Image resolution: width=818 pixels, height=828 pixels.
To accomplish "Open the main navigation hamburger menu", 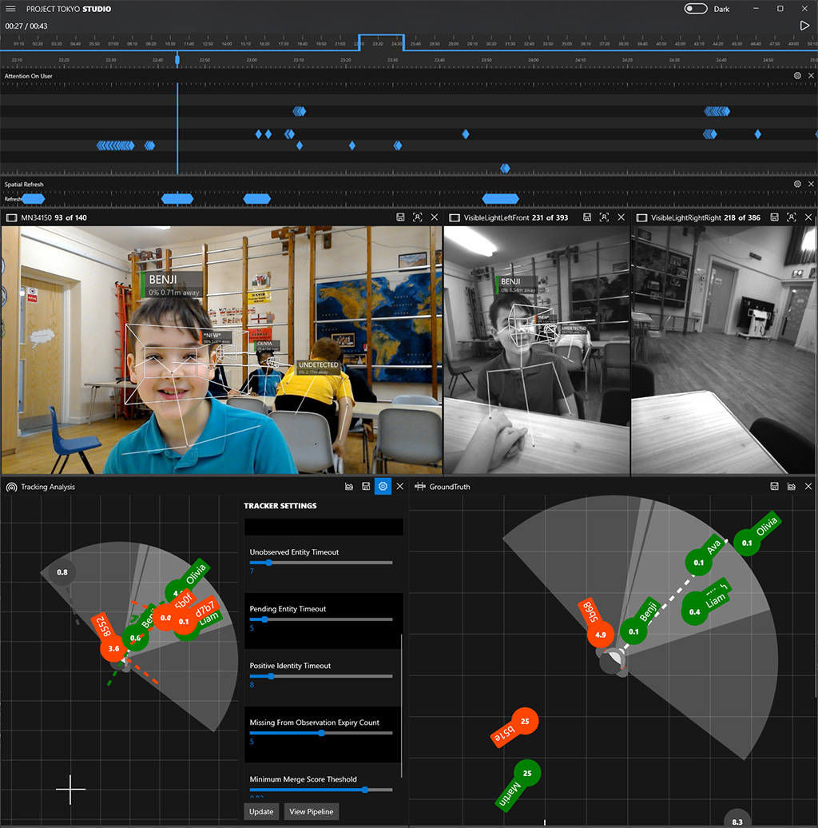I will [11, 9].
